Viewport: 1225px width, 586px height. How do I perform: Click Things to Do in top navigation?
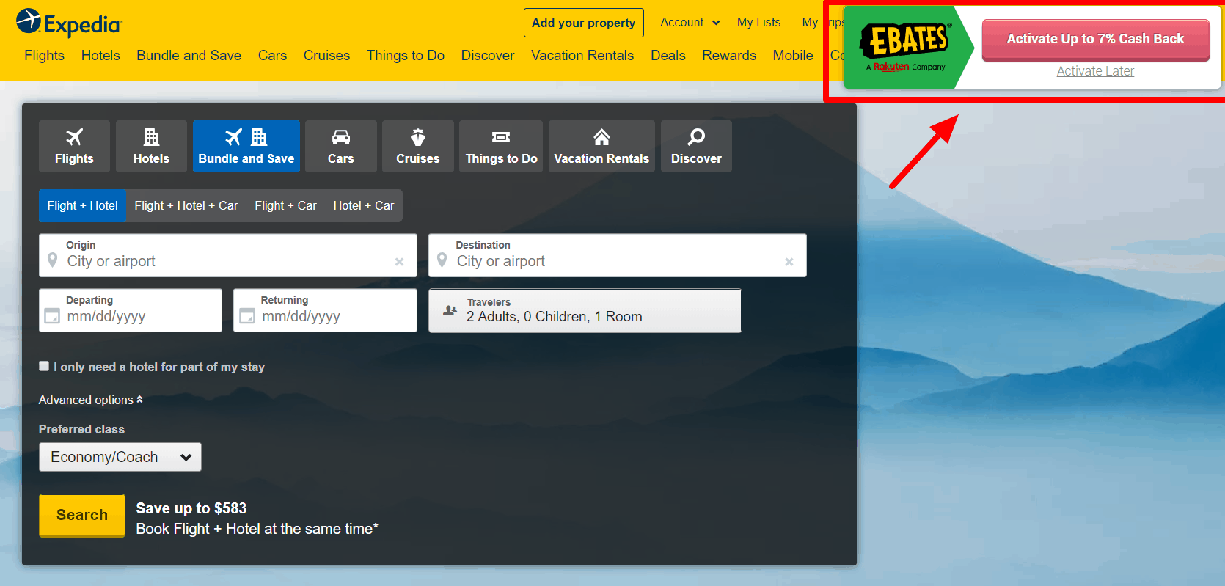[406, 56]
